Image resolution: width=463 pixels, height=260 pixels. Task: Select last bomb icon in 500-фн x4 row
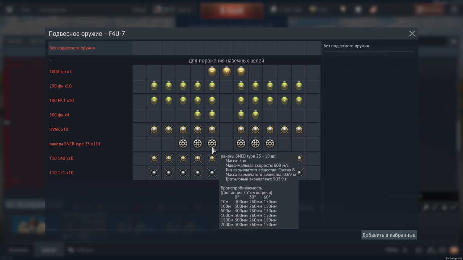tap(255, 115)
